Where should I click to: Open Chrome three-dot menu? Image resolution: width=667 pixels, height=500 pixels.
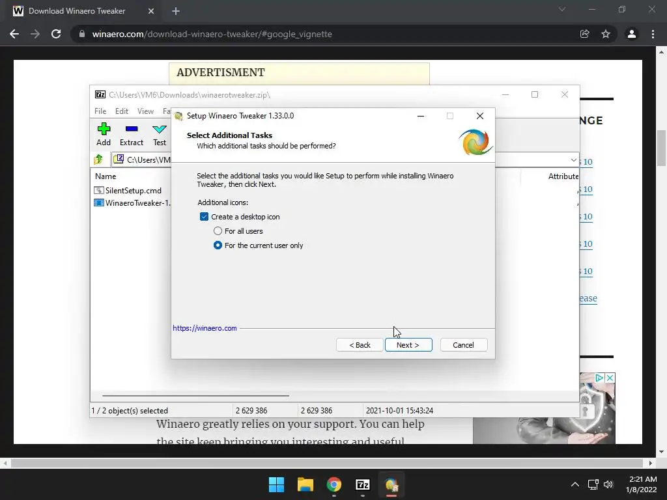pyautogui.click(x=653, y=34)
